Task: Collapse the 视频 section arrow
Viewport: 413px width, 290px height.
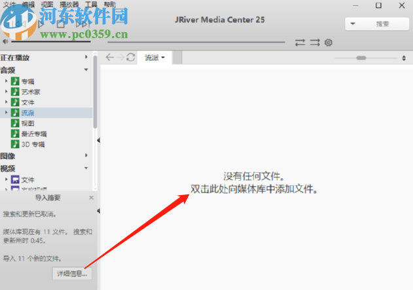Action: 86,168
